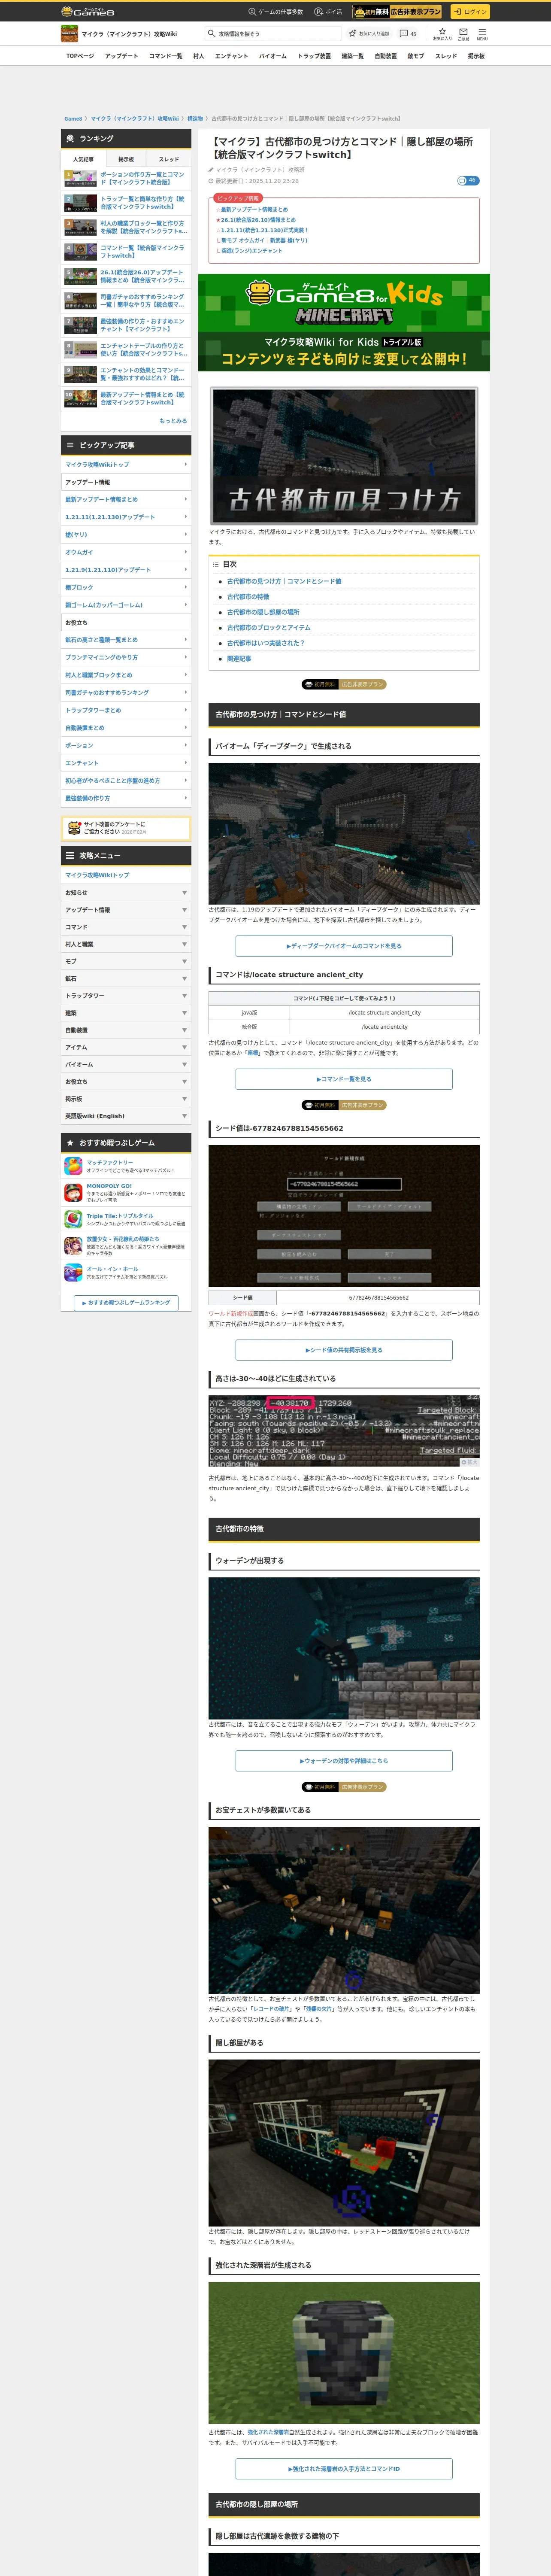551x2576 pixels.
Task: Click マイクラ攻略Wikiトップ in 攻略メニュー
Action: (126, 875)
